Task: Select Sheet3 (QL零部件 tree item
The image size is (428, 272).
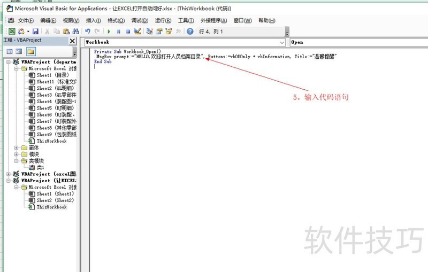Action: click(x=57, y=95)
